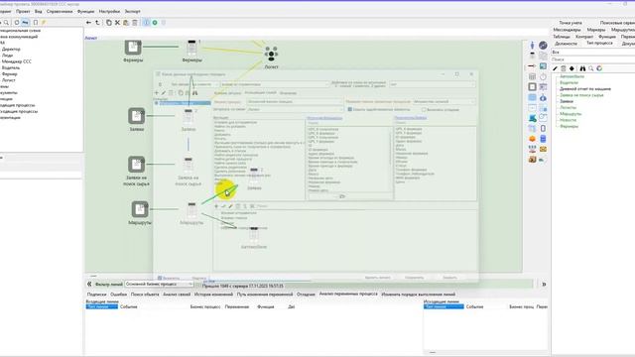Image resolution: width=635 pixels, height=357 pixels.
Task: Click the green circle icon in the main toolbar
Action: click(x=155, y=23)
